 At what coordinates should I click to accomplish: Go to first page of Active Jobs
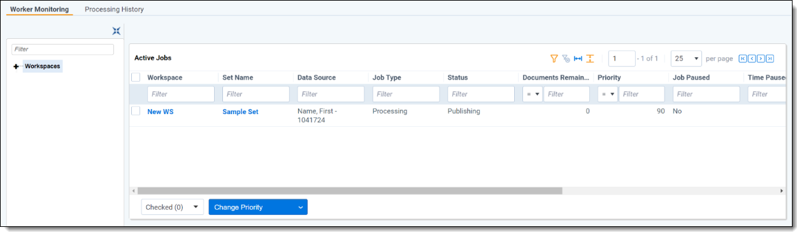[742, 59]
